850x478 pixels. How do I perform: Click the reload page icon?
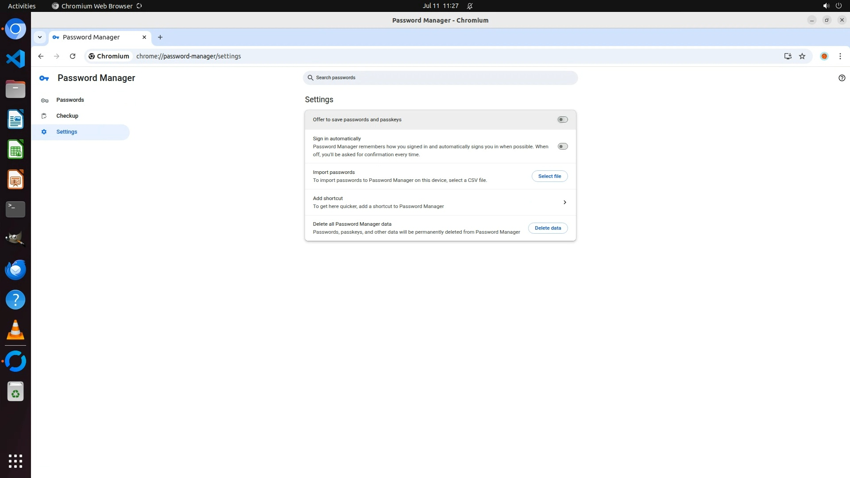point(73,56)
